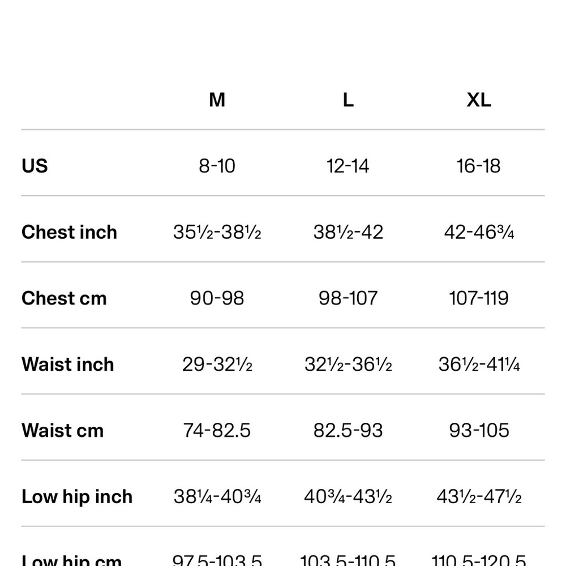
Task: Click the Waist inch row label
Action: (x=68, y=364)
